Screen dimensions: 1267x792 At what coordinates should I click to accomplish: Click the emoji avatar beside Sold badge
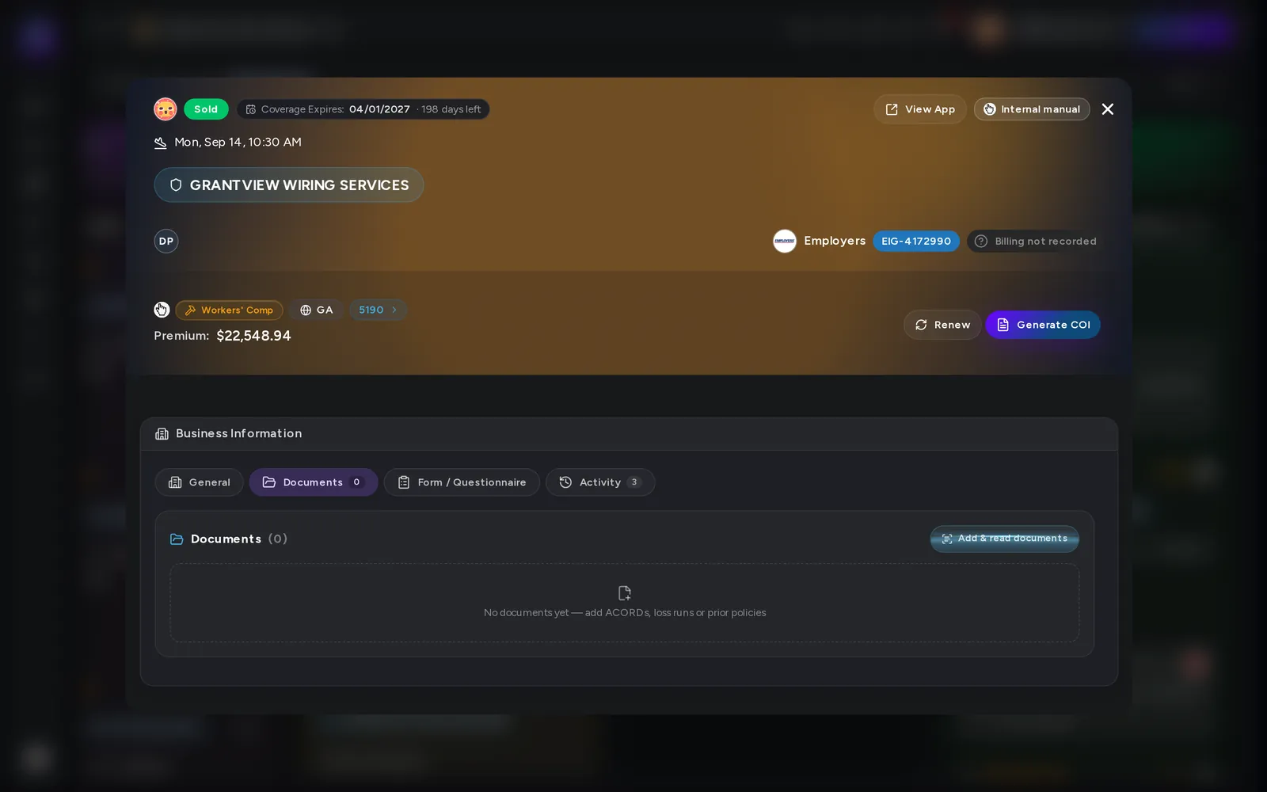(x=165, y=109)
